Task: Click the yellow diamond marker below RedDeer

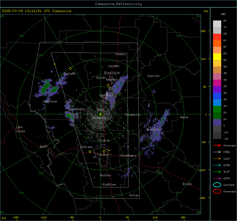Action: pyautogui.click(x=108, y=85)
